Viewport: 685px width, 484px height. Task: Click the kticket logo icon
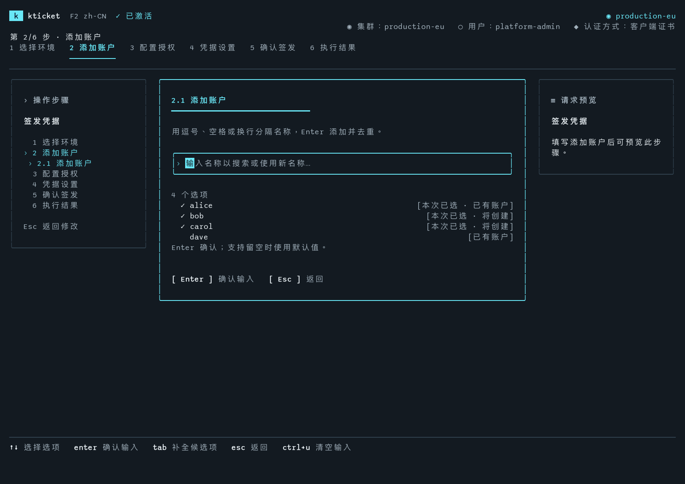(x=16, y=16)
